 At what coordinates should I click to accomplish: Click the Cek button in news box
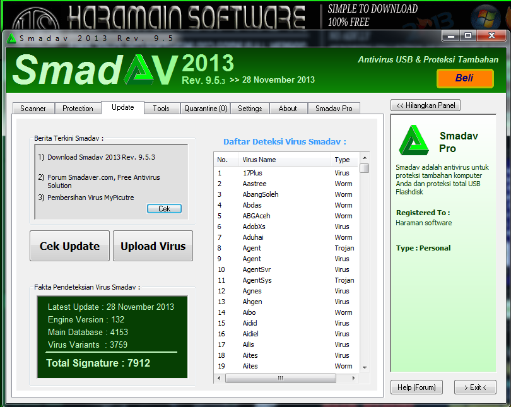(164, 209)
